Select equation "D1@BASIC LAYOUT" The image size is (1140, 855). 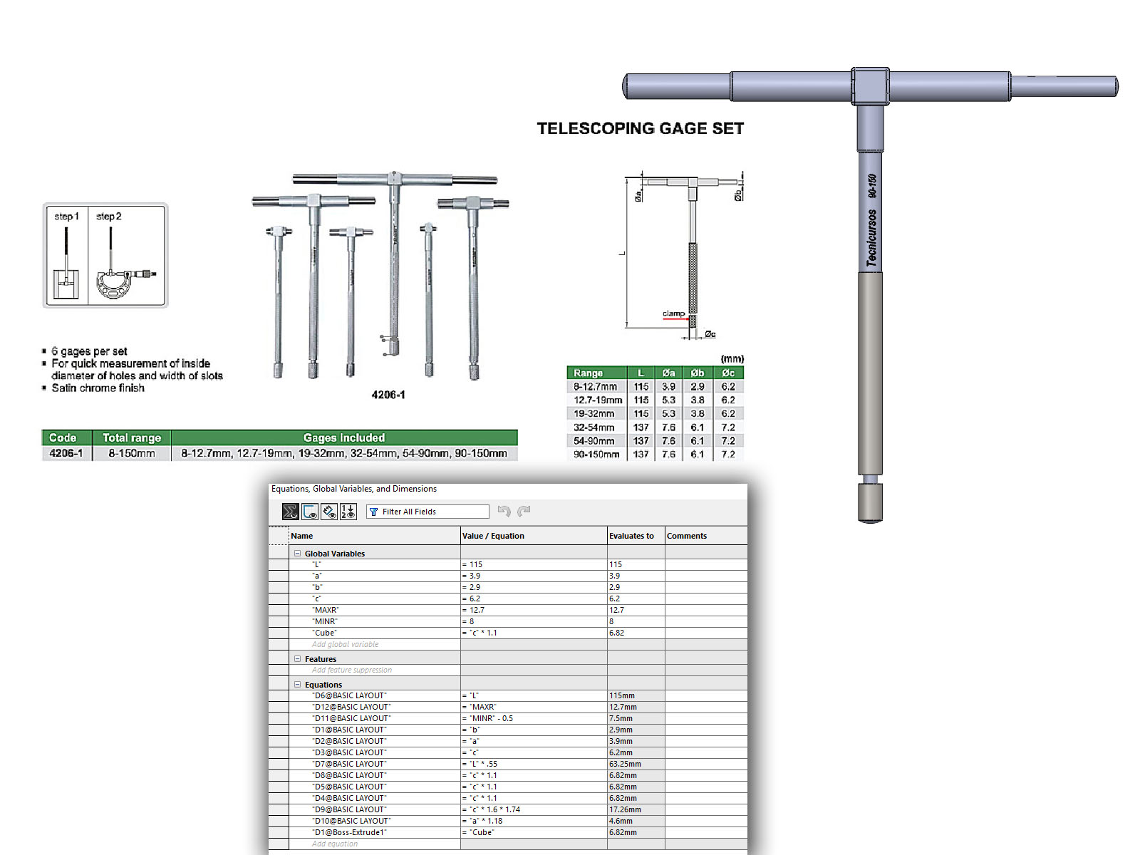coord(349,730)
